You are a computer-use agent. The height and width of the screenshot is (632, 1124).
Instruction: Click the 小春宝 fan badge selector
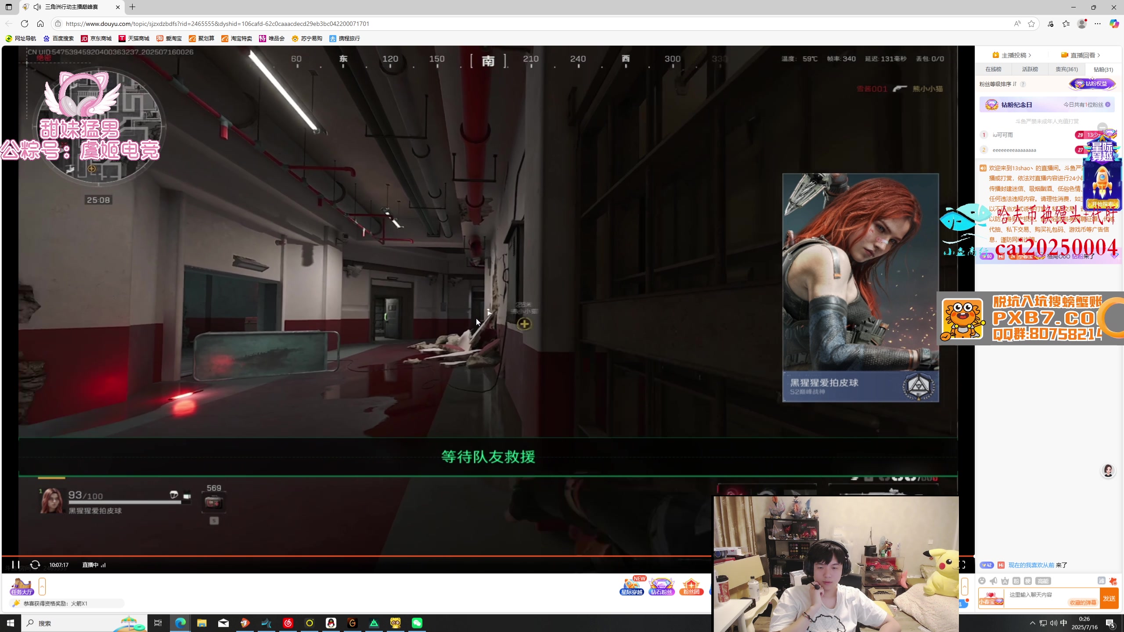991,598
